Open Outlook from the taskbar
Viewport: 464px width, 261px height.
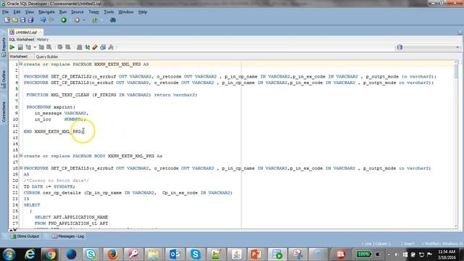pos(175,254)
